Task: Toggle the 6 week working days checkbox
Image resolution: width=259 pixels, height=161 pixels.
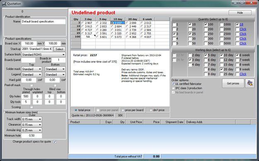Action: pyautogui.click(x=237, y=55)
